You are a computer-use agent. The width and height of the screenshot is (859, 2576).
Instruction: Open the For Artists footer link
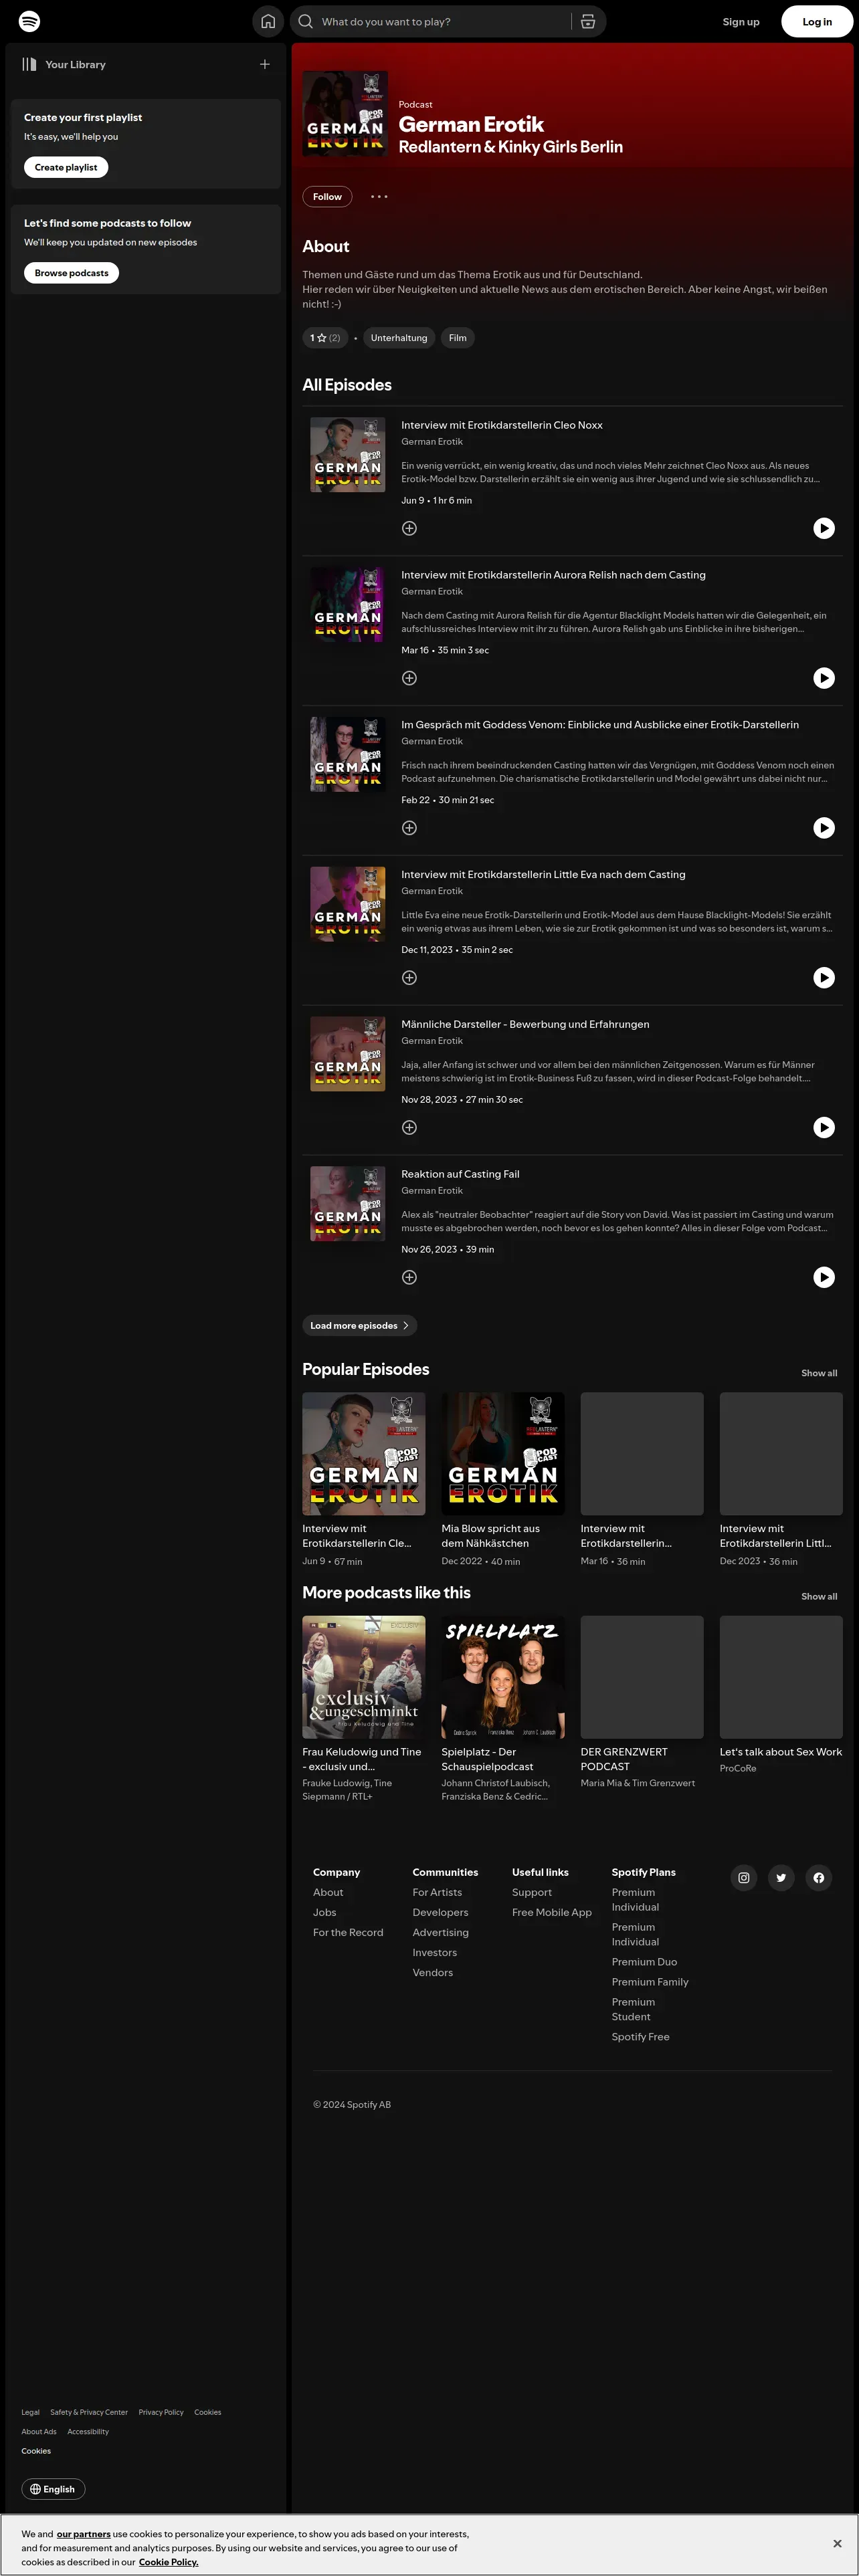pyautogui.click(x=437, y=1892)
